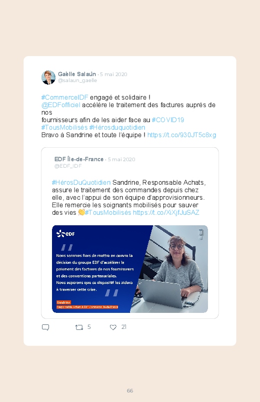
Task: Open the EDF Île-de-France account name
Action: point(79,159)
